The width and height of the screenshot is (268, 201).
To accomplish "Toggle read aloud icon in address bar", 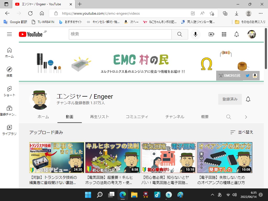I will [x=202, y=13].
